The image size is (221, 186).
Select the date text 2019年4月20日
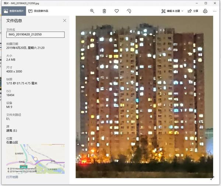point(16,48)
